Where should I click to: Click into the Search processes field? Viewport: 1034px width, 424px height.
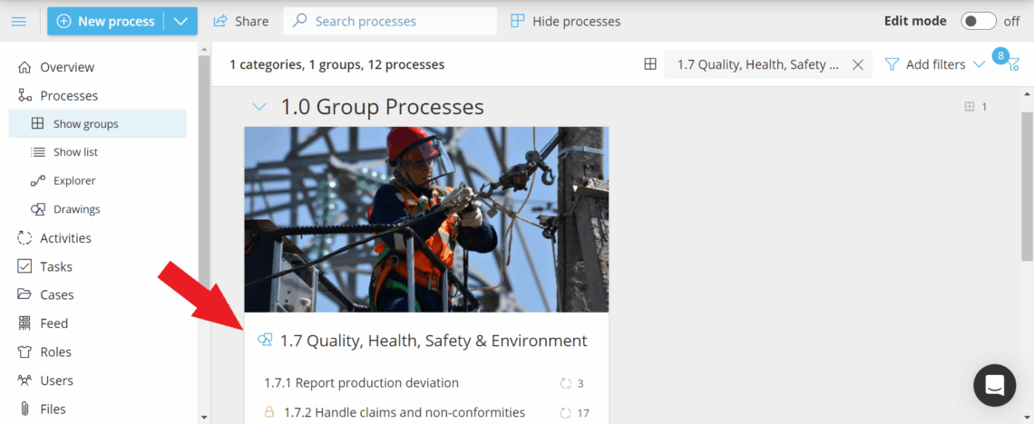pos(399,21)
